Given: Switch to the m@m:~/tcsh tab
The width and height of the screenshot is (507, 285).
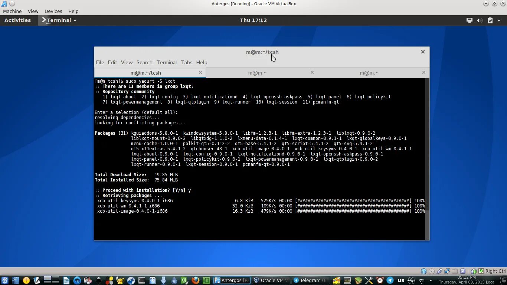Looking at the screenshot, I should coord(150,73).
